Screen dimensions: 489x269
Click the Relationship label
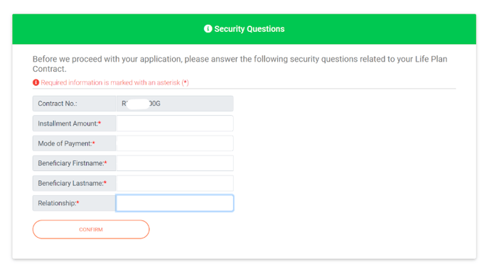point(57,203)
